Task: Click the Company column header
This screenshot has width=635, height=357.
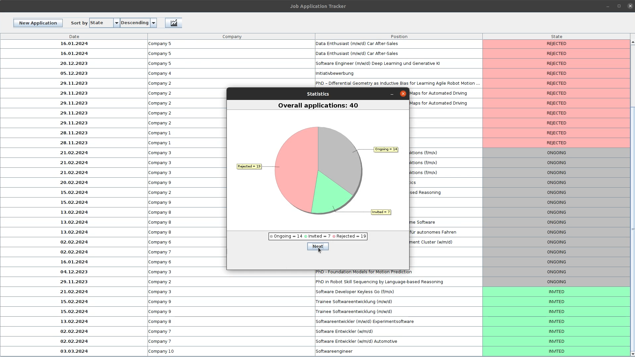Action: [x=231, y=36]
